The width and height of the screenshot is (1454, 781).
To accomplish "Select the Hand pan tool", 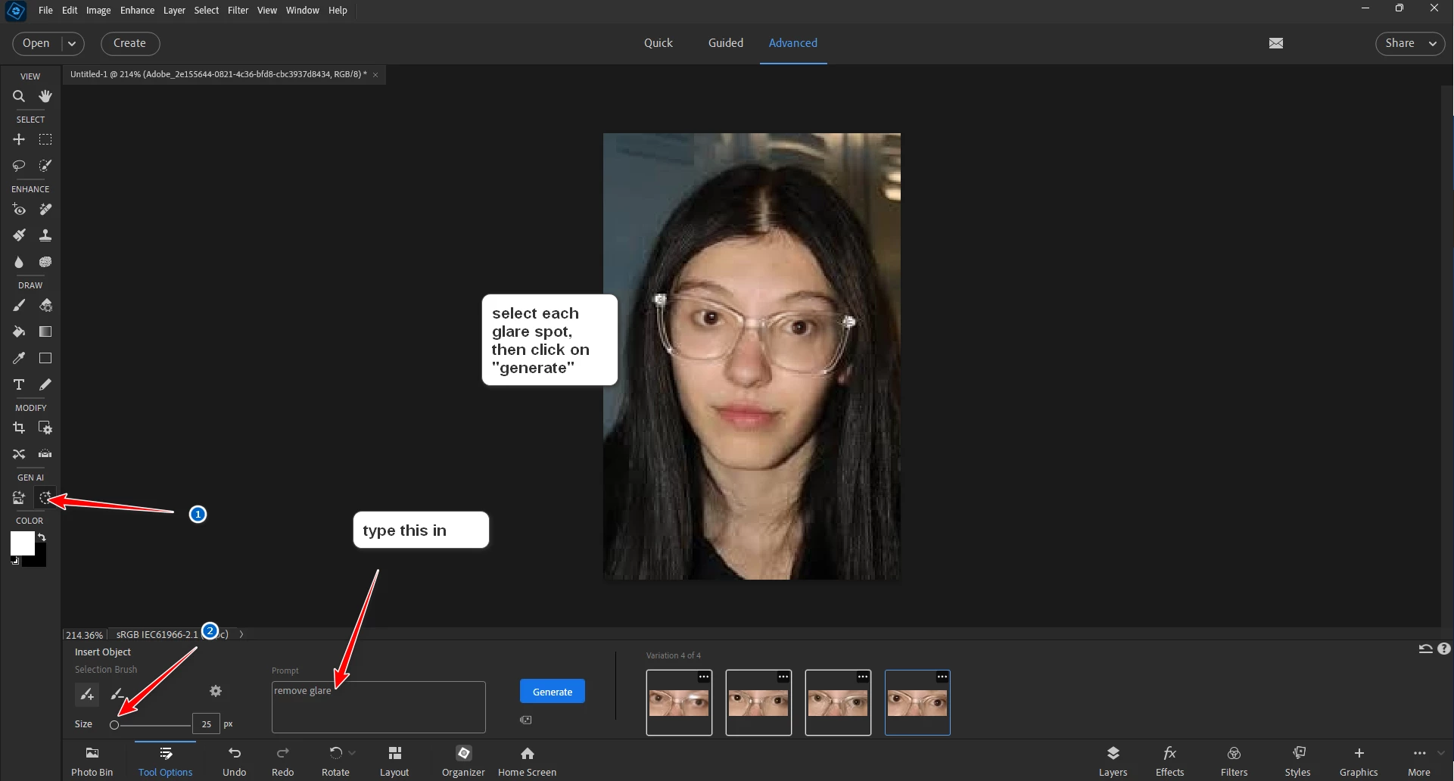I will point(45,96).
